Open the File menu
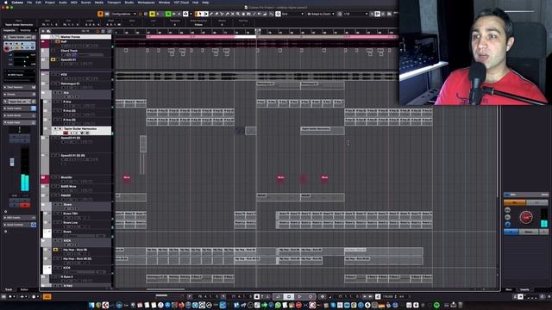 29,2
